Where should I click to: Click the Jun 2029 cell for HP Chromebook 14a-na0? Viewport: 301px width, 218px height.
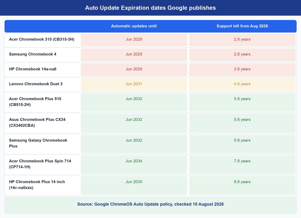tap(134, 69)
